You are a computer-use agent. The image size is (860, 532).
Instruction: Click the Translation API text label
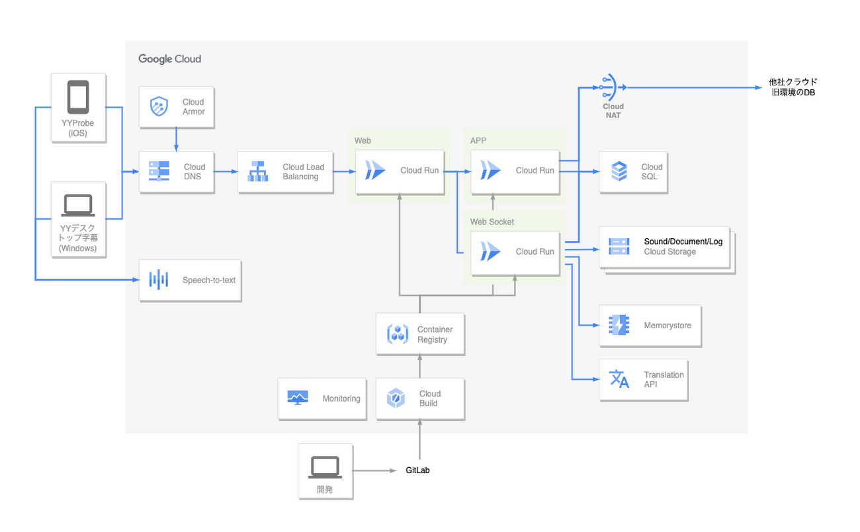click(664, 379)
